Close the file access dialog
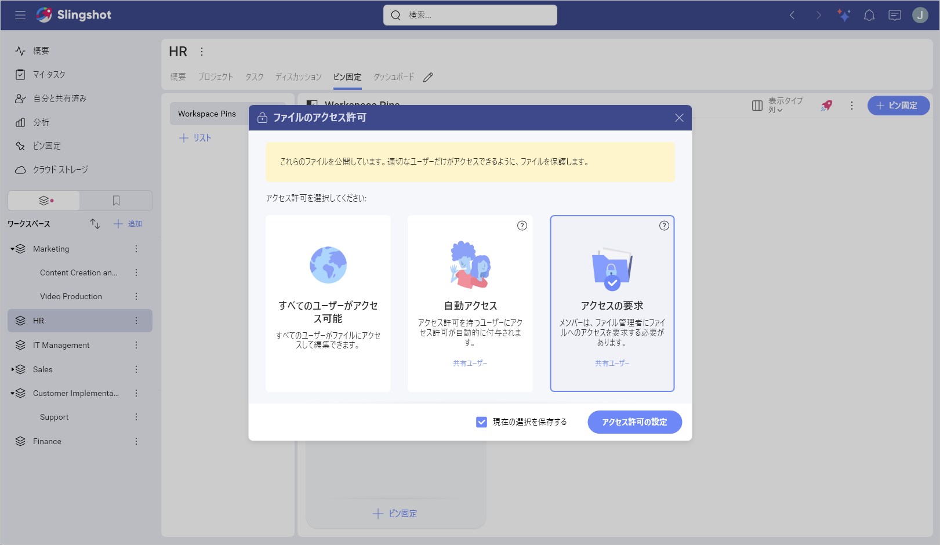This screenshot has width=940, height=545. (x=679, y=118)
